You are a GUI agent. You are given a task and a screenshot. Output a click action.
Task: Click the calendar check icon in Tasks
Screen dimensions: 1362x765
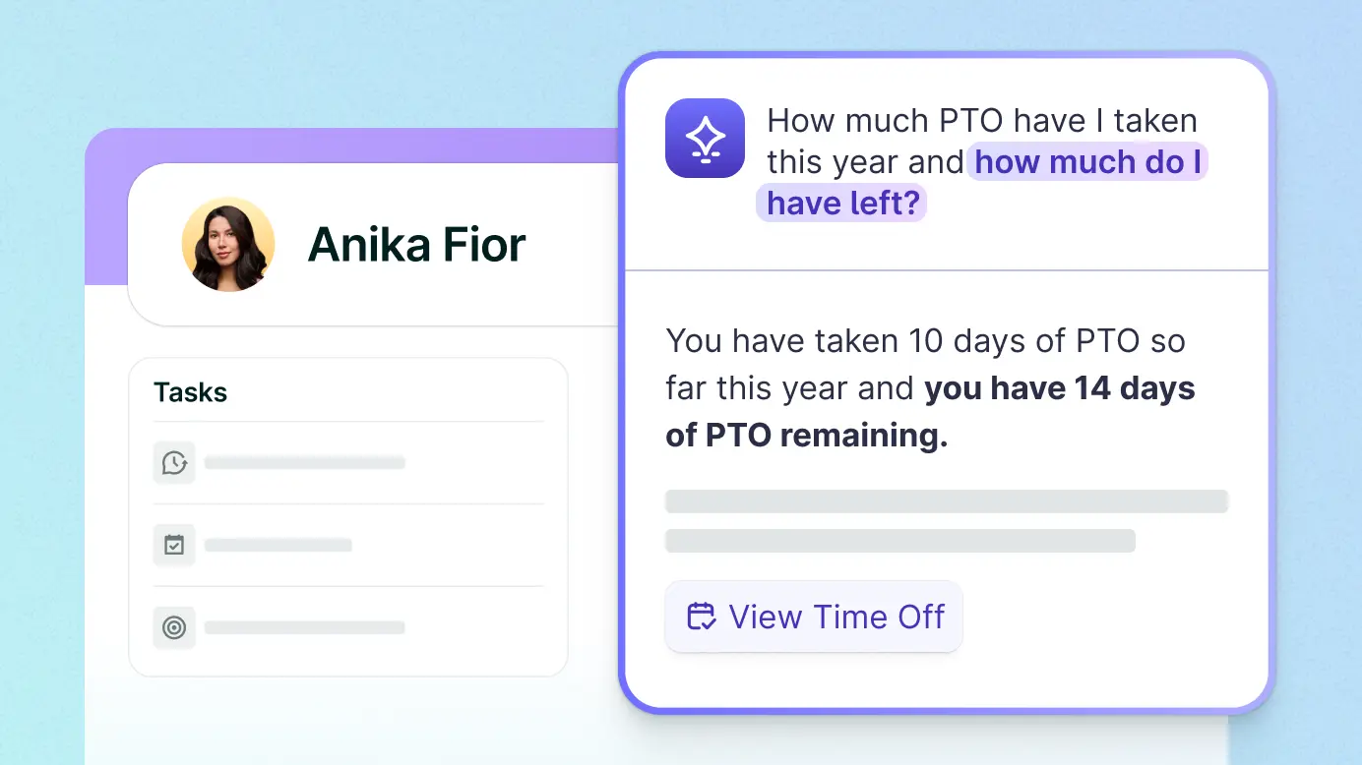(174, 545)
